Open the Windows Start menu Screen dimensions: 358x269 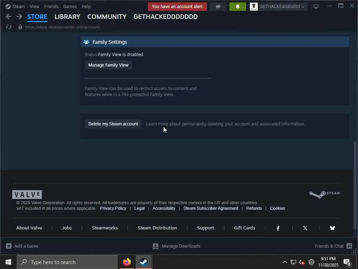(8, 262)
